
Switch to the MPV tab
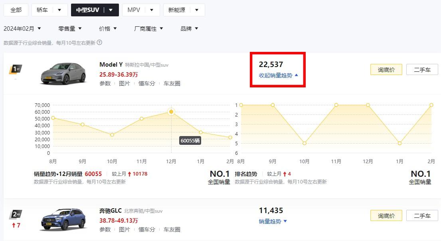[x=134, y=10]
